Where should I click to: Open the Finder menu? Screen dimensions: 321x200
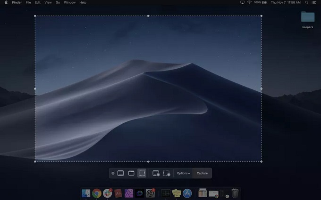[x=17, y=2]
